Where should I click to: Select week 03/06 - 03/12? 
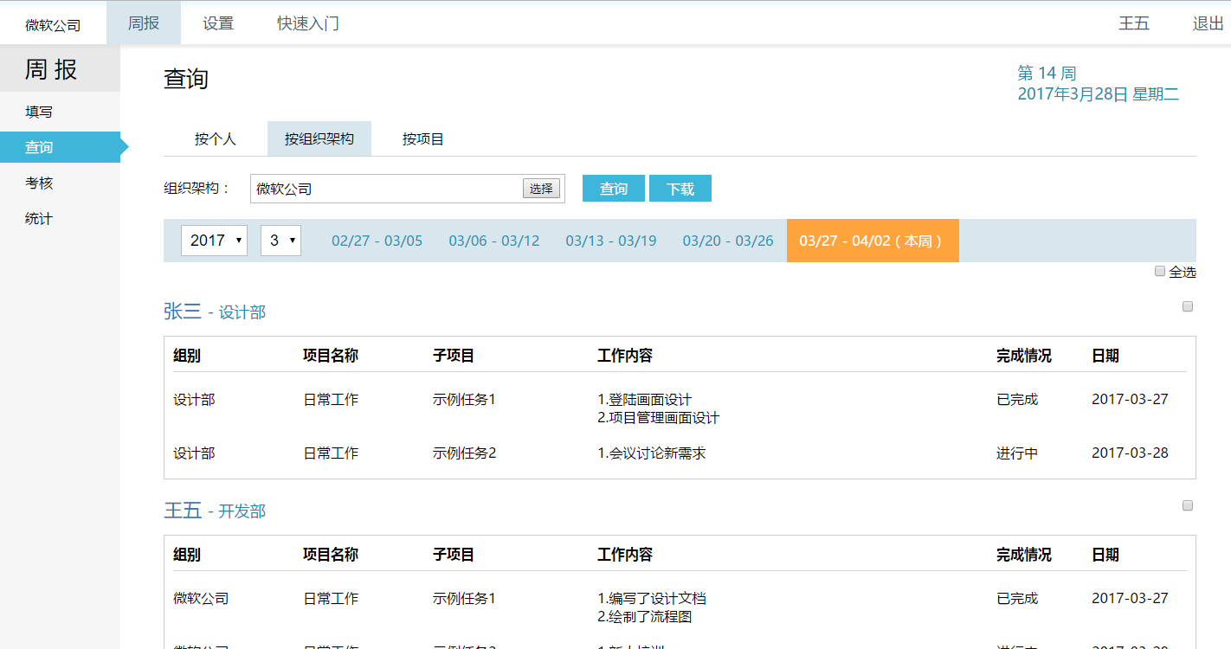click(494, 241)
